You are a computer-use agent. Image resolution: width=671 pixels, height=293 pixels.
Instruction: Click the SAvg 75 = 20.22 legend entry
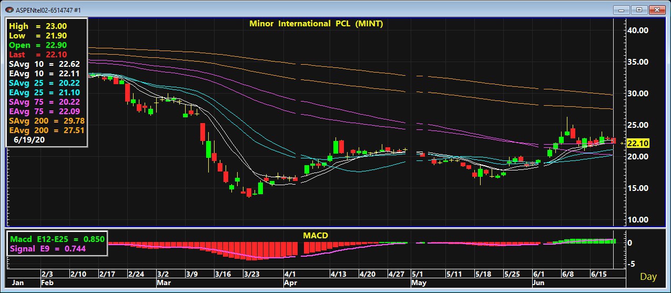[x=45, y=102]
